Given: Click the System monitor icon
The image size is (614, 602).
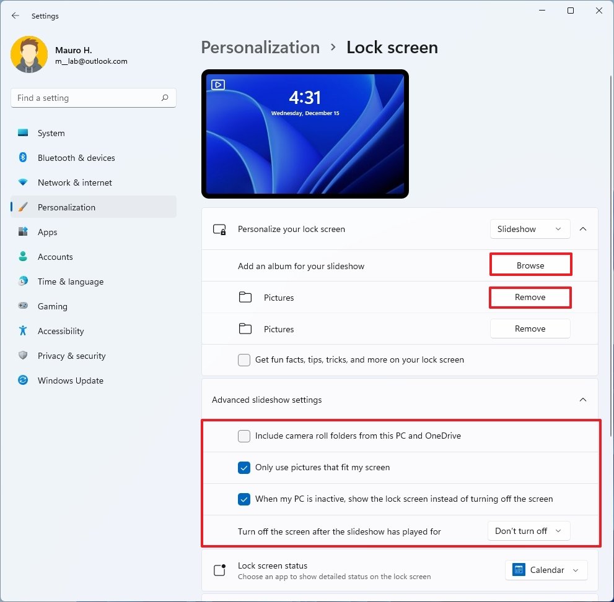Looking at the screenshot, I should [23, 133].
